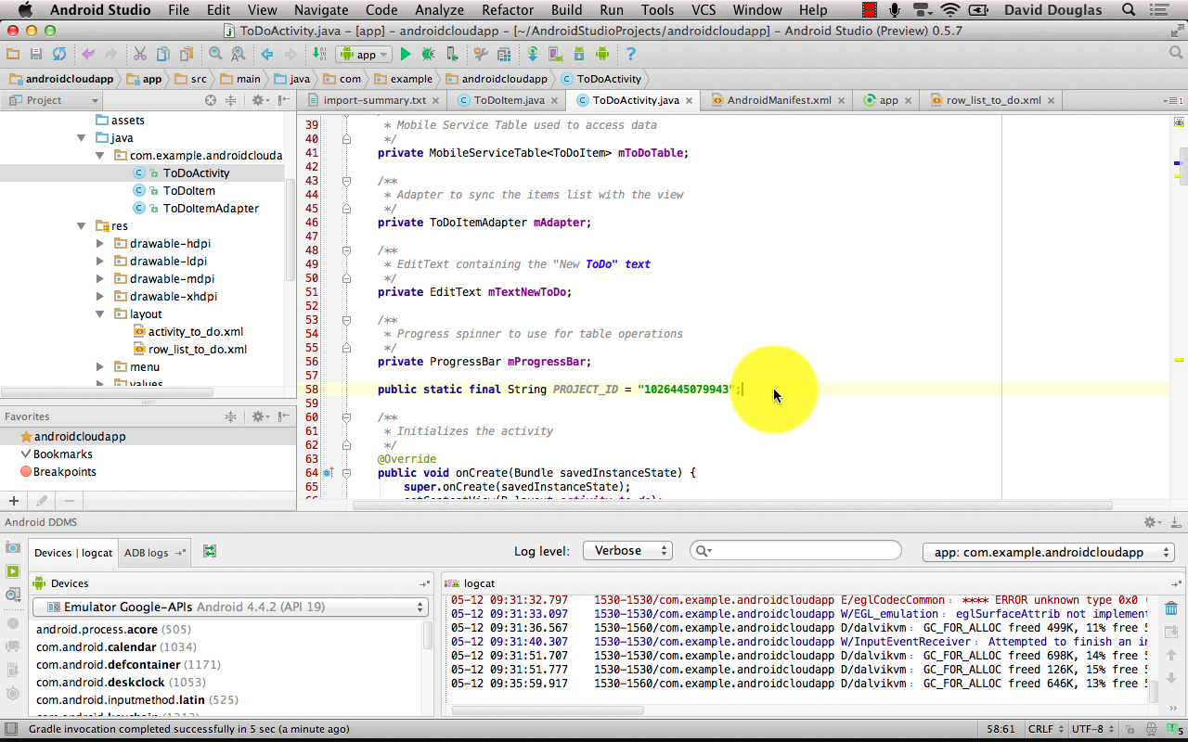Image resolution: width=1188 pixels, height=742 pixels.
Task: Expand the menu folder
Action: point(100,367)
